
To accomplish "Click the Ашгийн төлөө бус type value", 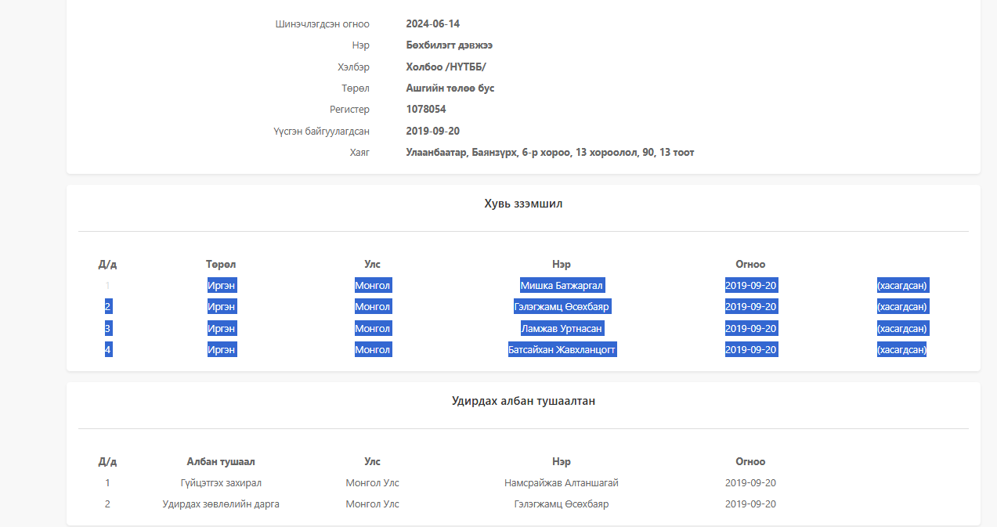I will tap(450, 88).
